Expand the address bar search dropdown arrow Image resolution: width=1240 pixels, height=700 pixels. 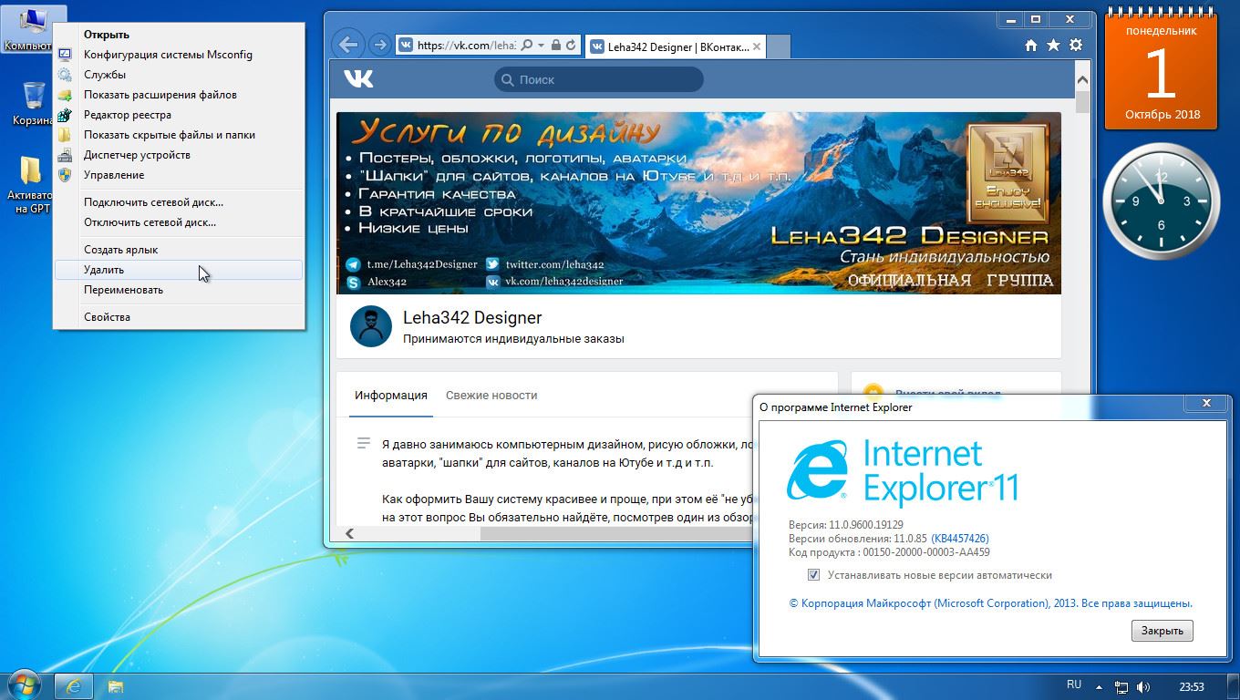[x=542, y=46]
